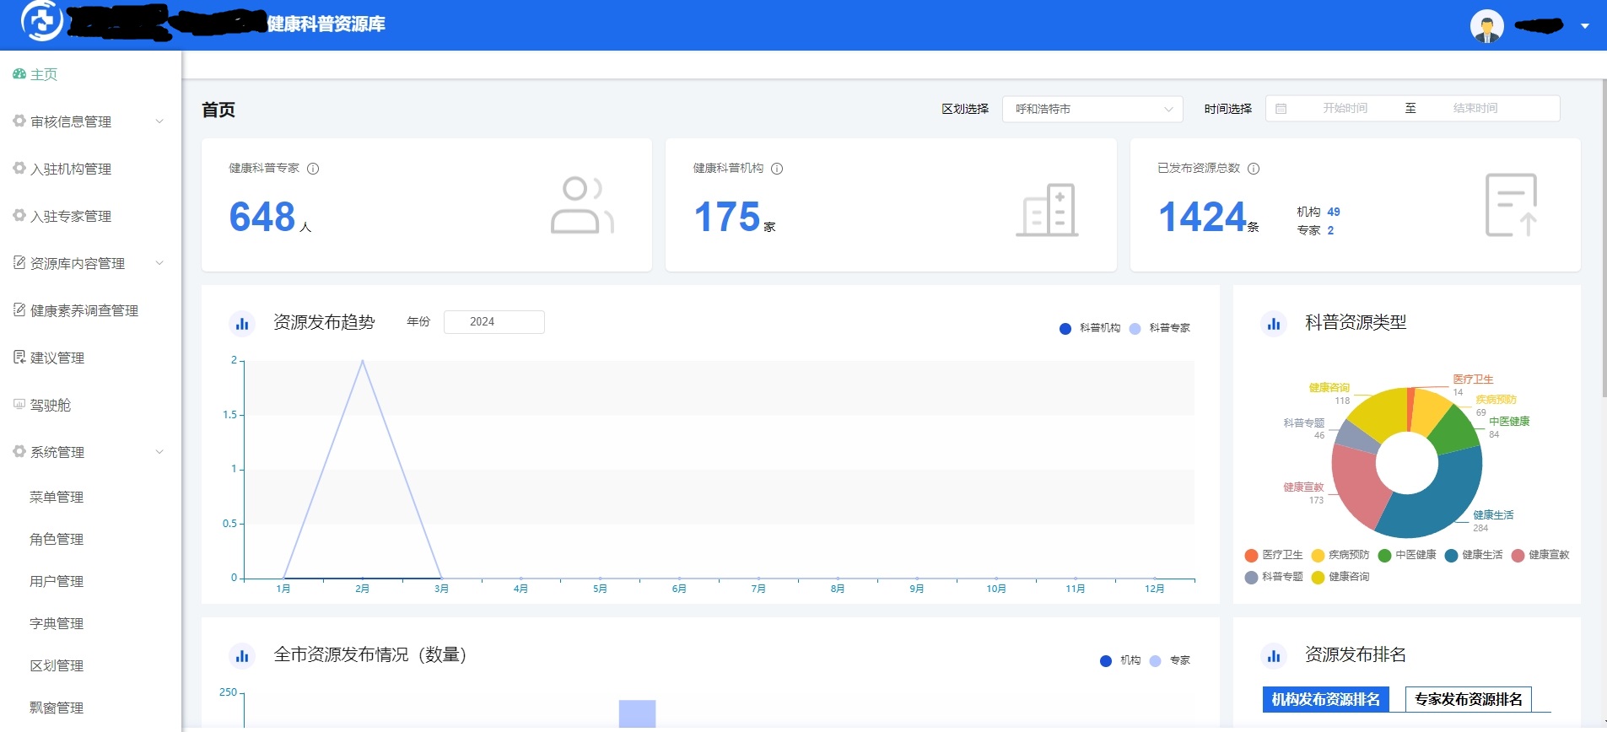The width and height of the screenshot is (1607, 732).
Task: Open the 区划选择 dropdown showing 呼和浩特市
Action: point(1092,109)
